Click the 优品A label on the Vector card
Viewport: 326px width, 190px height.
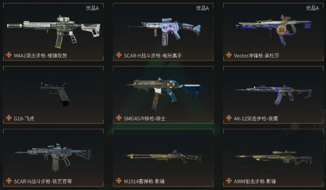[x=313, y=8]
